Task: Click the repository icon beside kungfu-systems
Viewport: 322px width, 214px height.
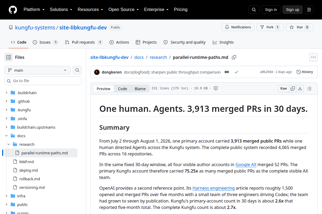Action: tap(11, 28)
